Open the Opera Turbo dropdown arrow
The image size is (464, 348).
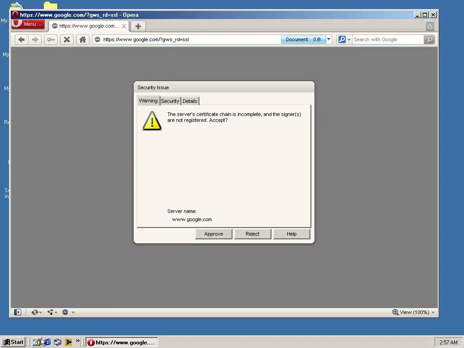pyautogui.click(x=73, y=313)
